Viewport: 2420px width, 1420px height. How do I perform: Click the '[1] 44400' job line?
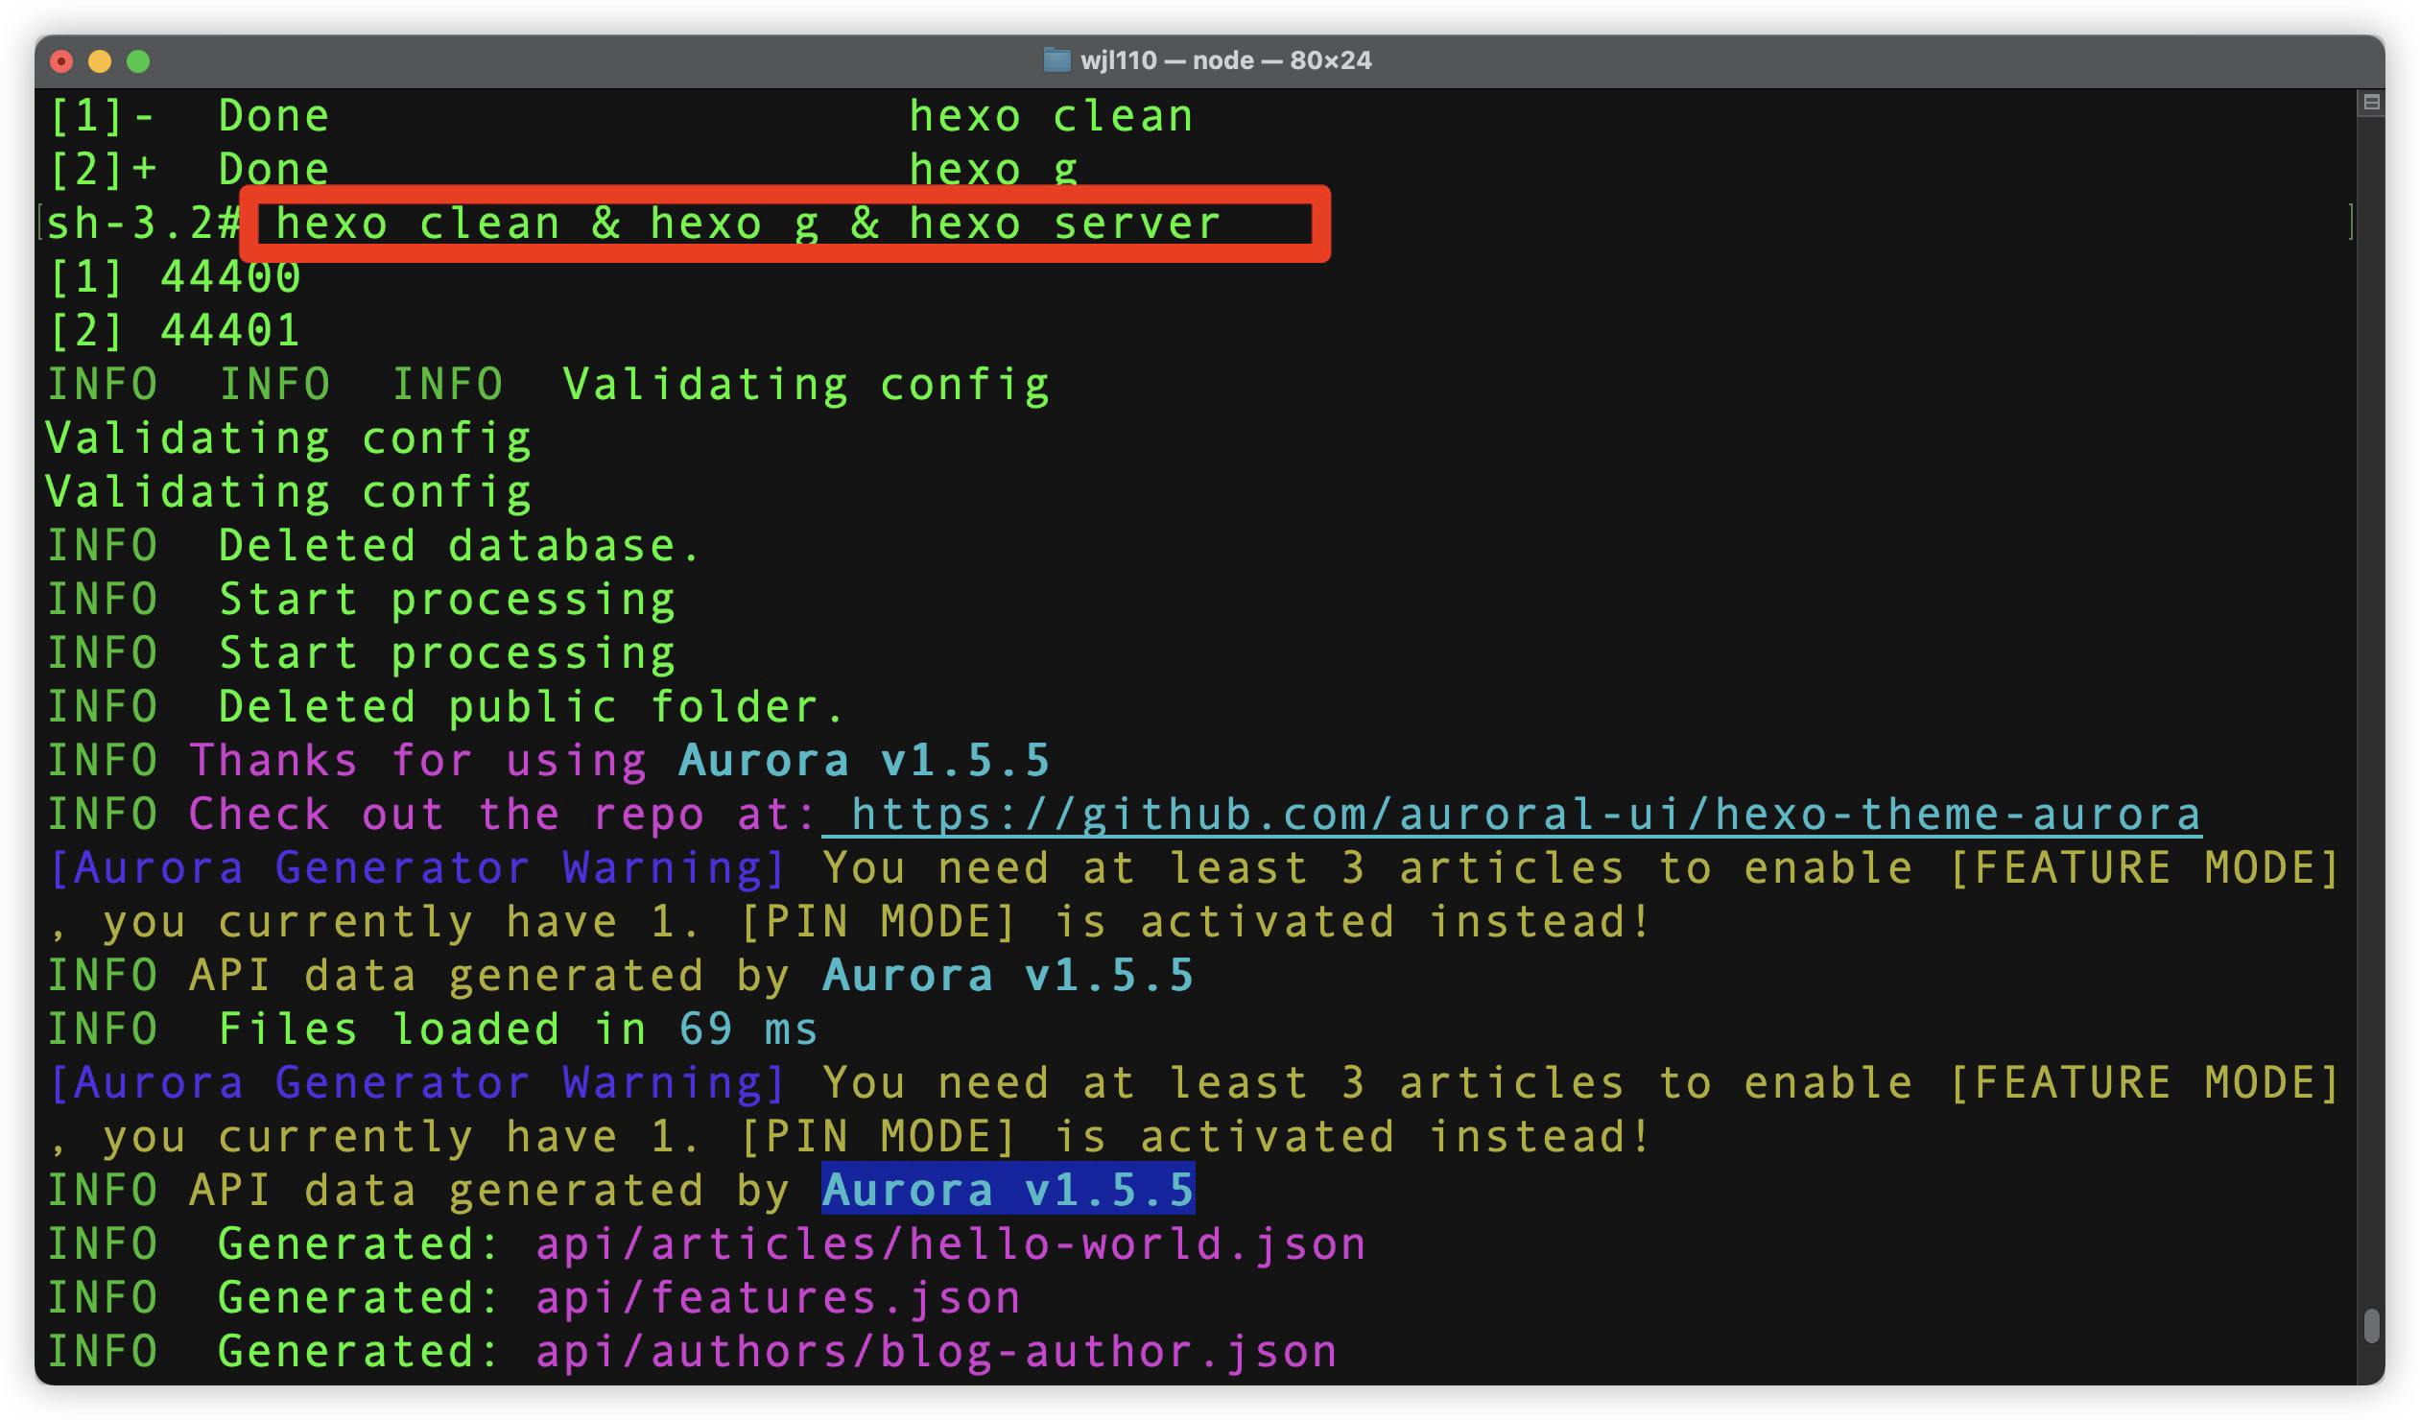point(174,276)
